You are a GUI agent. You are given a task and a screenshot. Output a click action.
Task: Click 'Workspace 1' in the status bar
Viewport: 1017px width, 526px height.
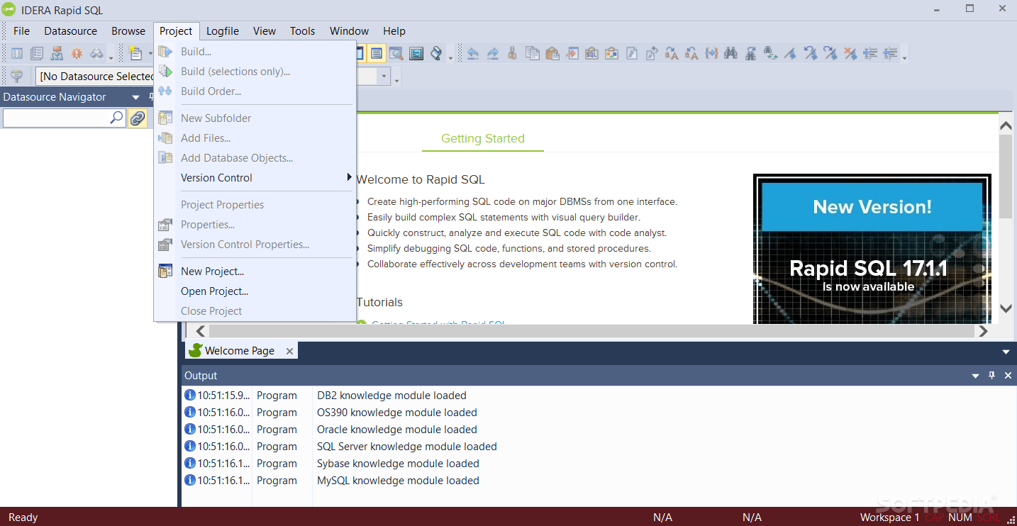pyautogui.click(x=889, y=517)
